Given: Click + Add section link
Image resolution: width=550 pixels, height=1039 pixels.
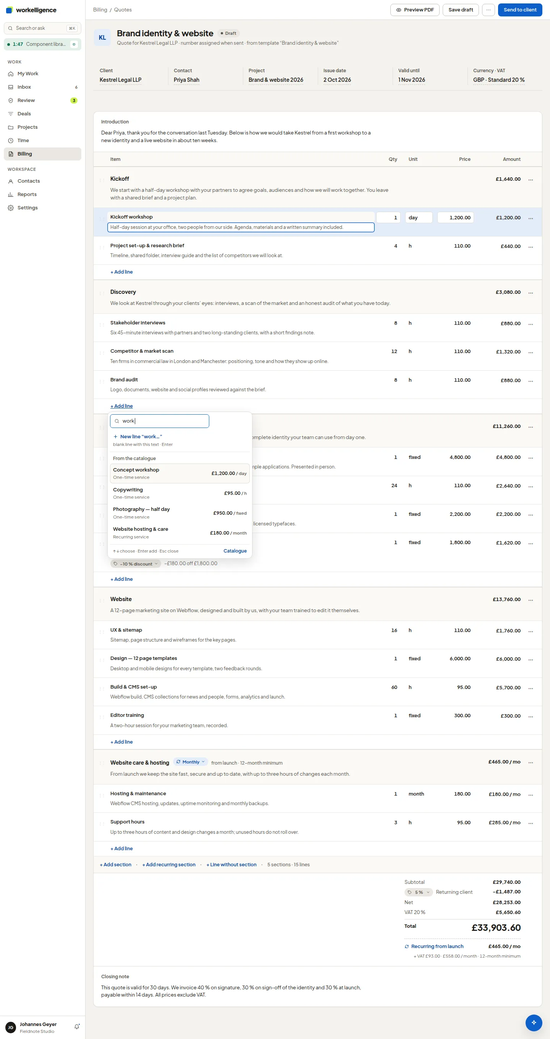Looking at the screenshot, I should pos(115,864).
